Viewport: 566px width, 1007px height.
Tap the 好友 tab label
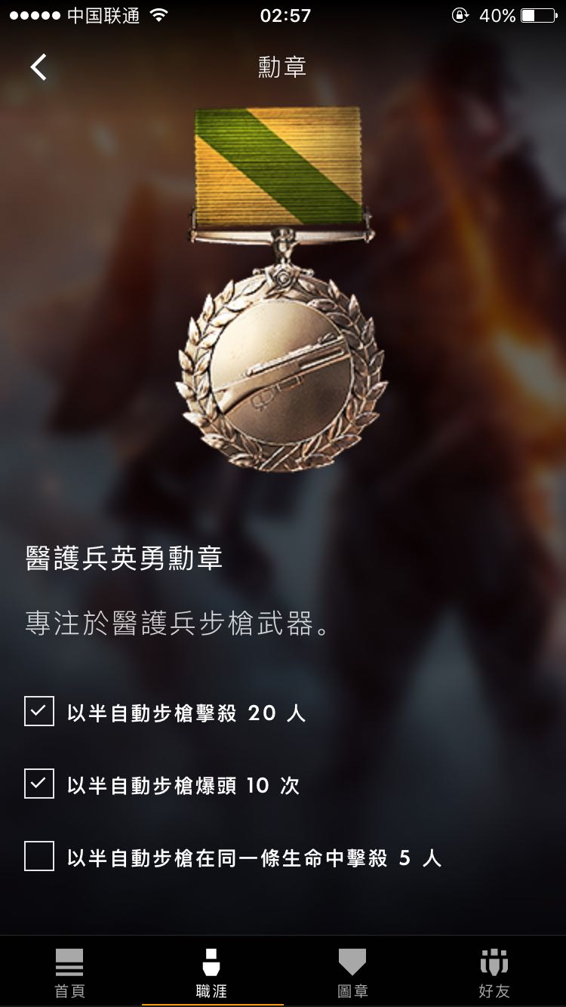tap(494, 991)
